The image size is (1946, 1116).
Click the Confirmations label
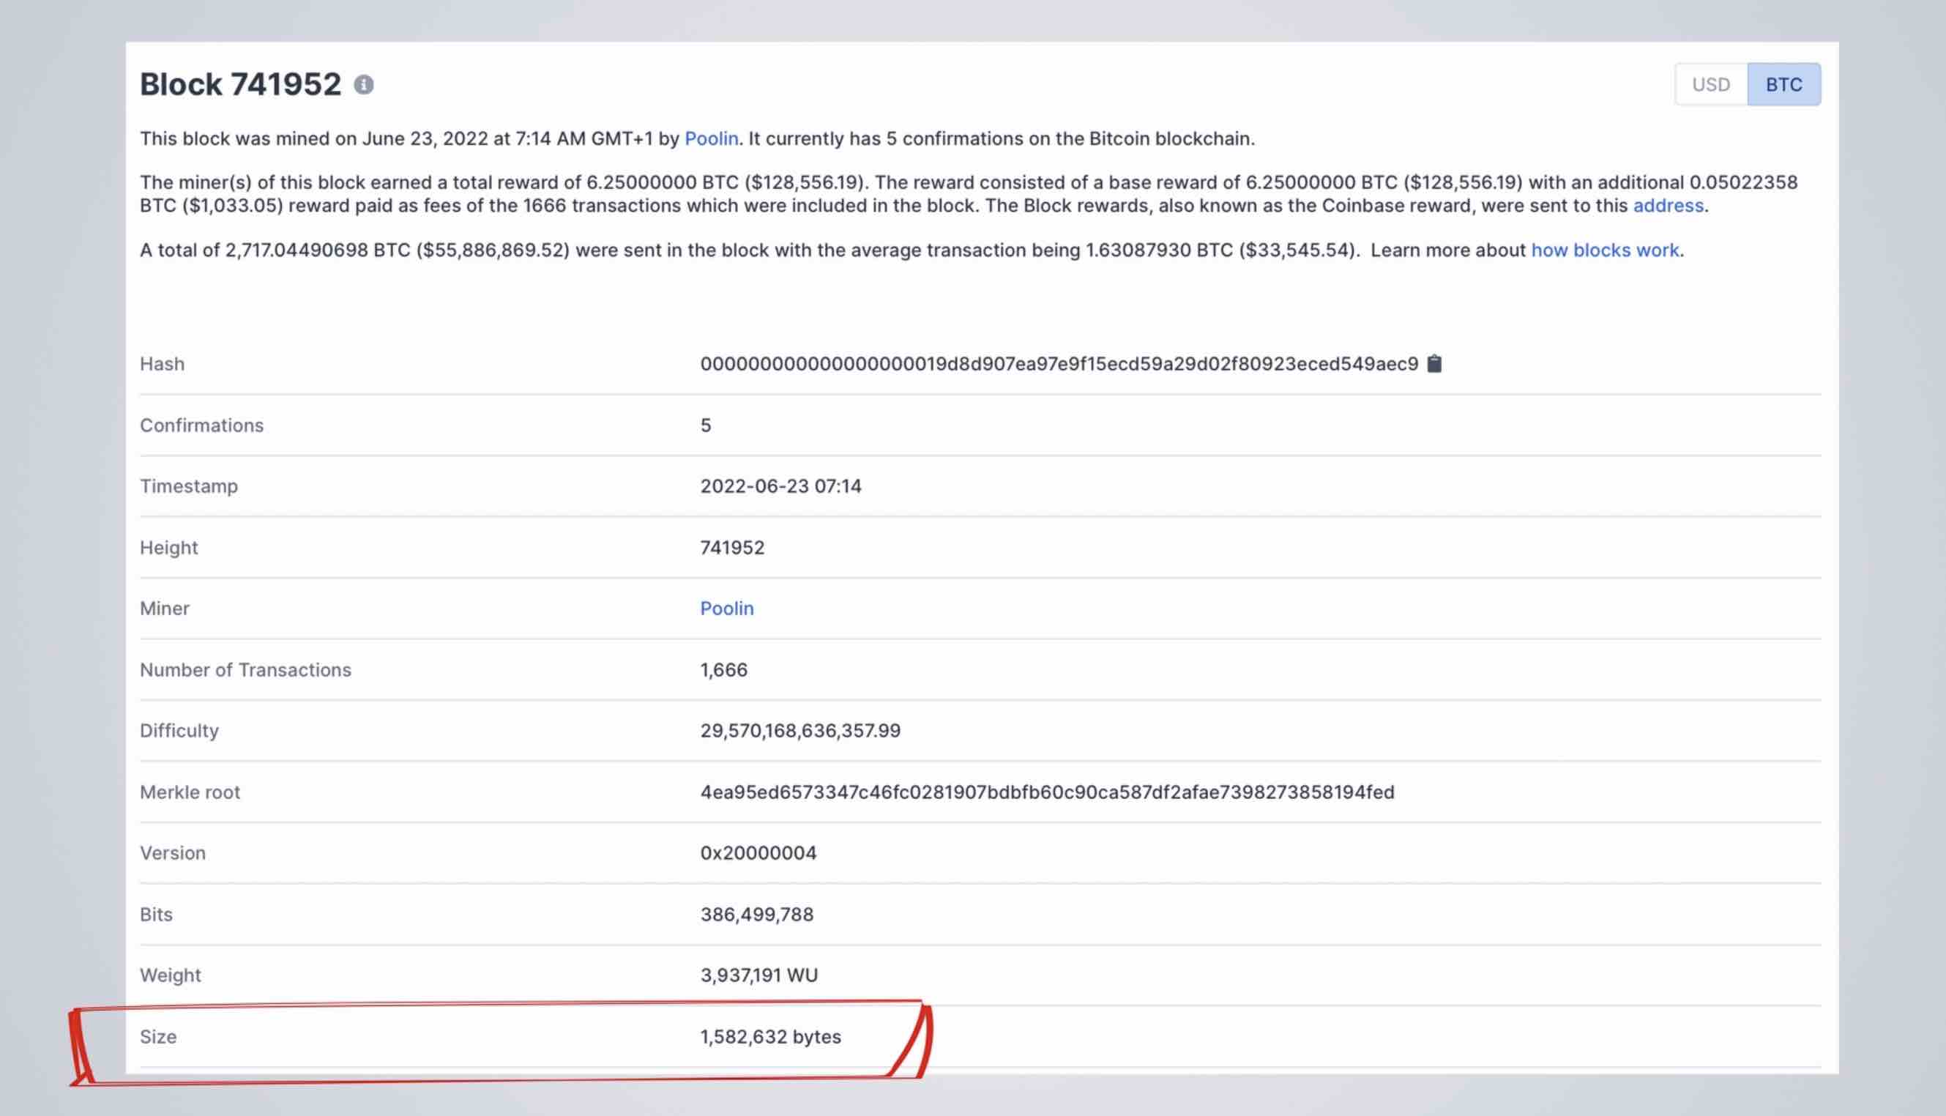201,425
